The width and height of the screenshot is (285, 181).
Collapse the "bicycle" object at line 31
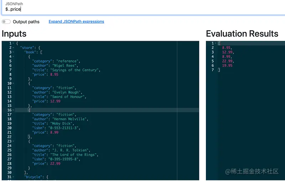pyautogui.click(x=14, y=177)
